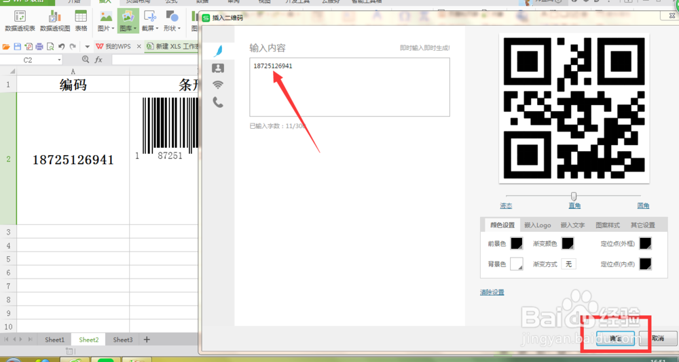Pick the 定位点(内点) inner dot color swatch
This screenshot has width=679, height=362.
[645, 264]
